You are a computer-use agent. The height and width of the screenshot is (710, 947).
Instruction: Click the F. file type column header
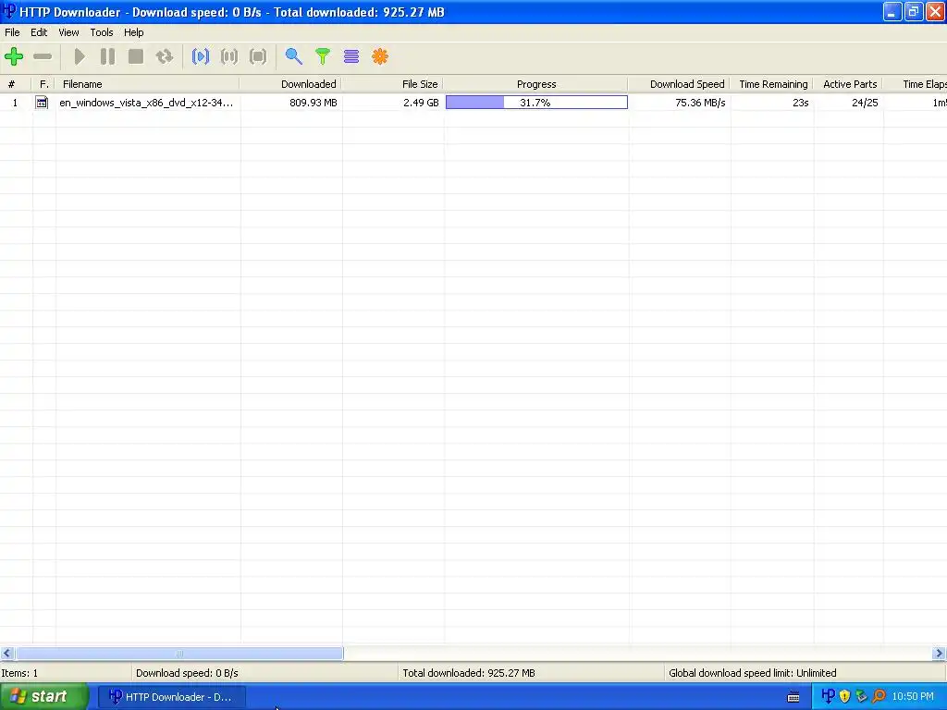coord(44,84)
